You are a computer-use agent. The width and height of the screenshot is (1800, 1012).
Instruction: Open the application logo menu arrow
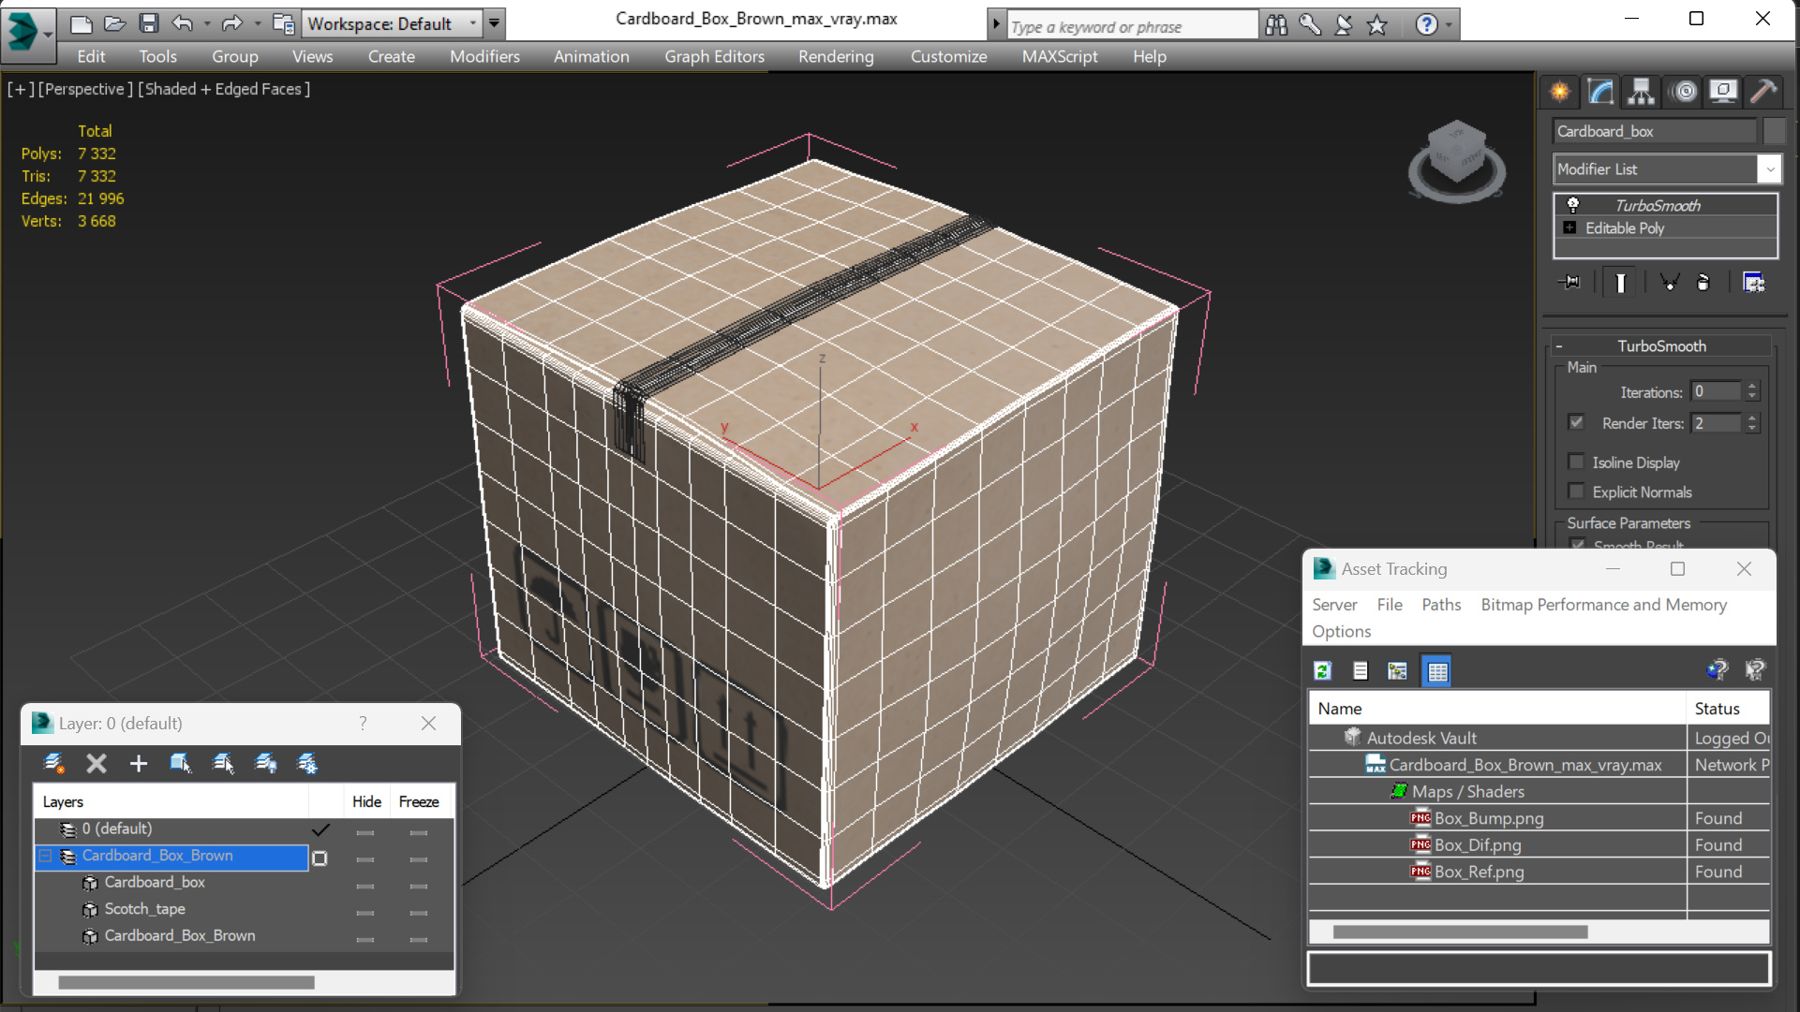[x=48, y=34]
